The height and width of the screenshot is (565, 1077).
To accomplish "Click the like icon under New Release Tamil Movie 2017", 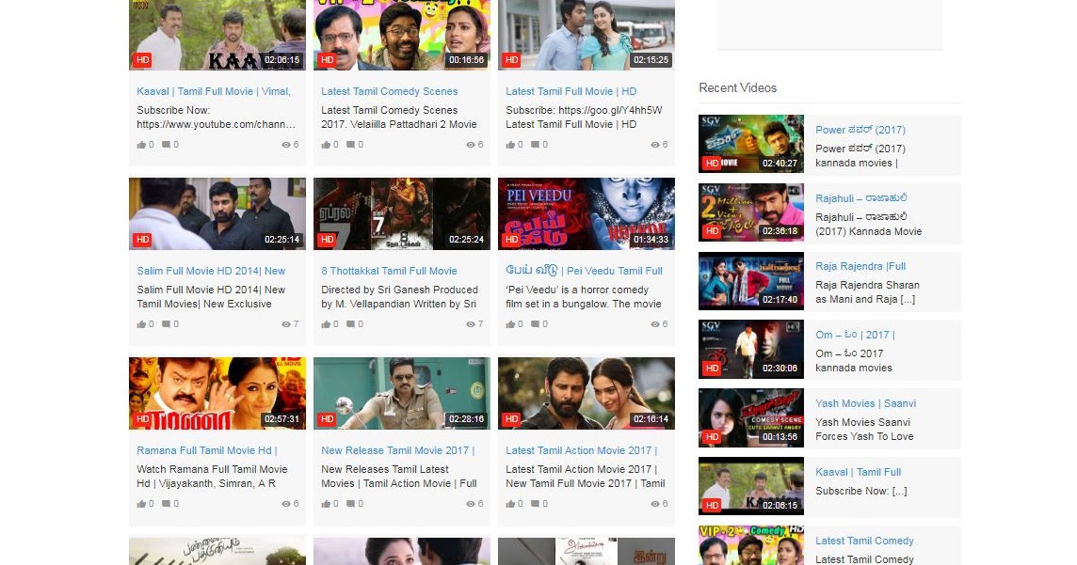I will [x=326, y=504].
